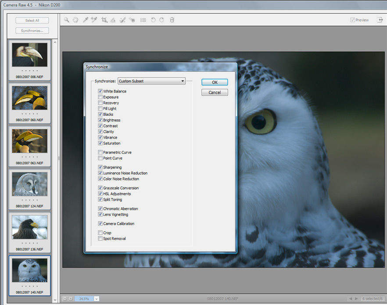Select the Hand tool

pos(75,20)
